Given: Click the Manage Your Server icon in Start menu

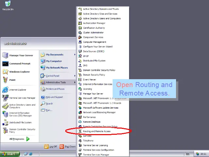Looking at the screenshot, I should point(5,55).
